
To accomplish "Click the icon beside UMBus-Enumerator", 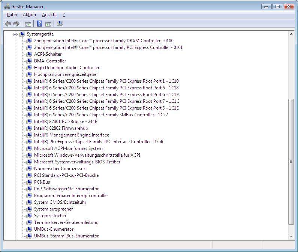I will click(29, 229).
